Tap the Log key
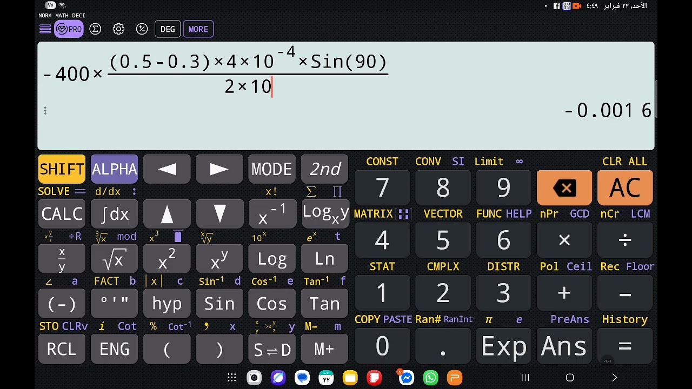692x389 pixels. tap(272, 259)
